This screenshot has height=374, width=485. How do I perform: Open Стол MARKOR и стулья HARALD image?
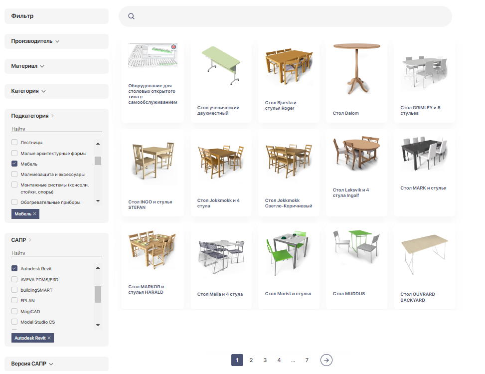coord(153,249)
